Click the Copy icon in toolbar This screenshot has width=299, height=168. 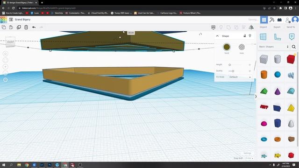click(x=4, y=27)
